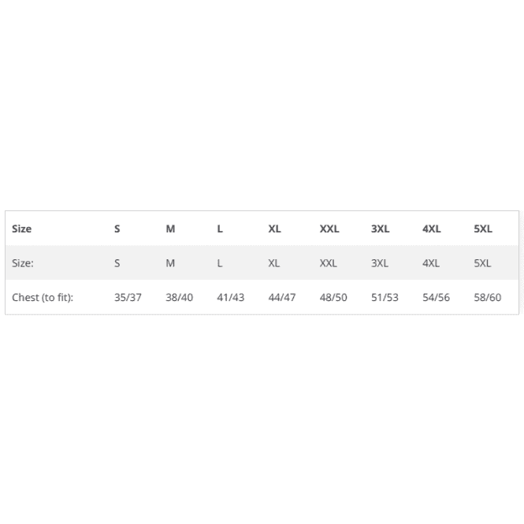Click the "Size:" label in shaded row
The image size is (524, 524).
point(23,263)
